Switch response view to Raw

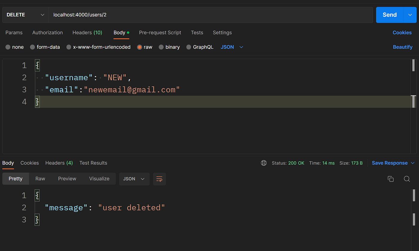point(40,179)
